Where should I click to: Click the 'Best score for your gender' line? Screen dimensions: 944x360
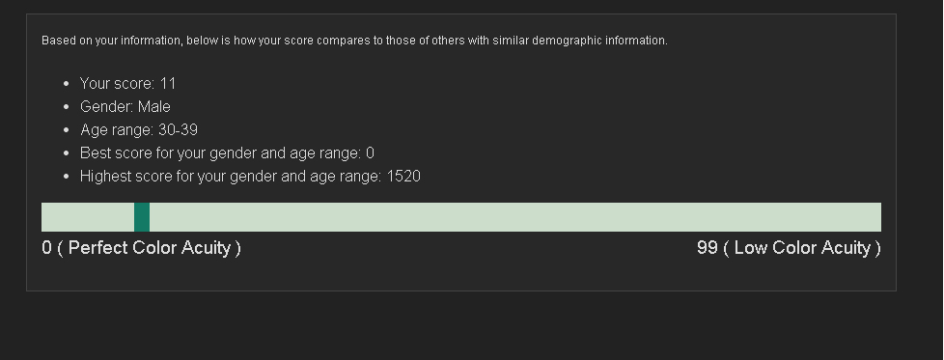pos(227,152)
